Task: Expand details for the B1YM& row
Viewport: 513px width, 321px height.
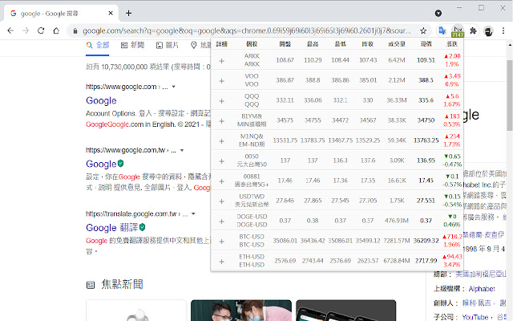Action: [221, 121]
